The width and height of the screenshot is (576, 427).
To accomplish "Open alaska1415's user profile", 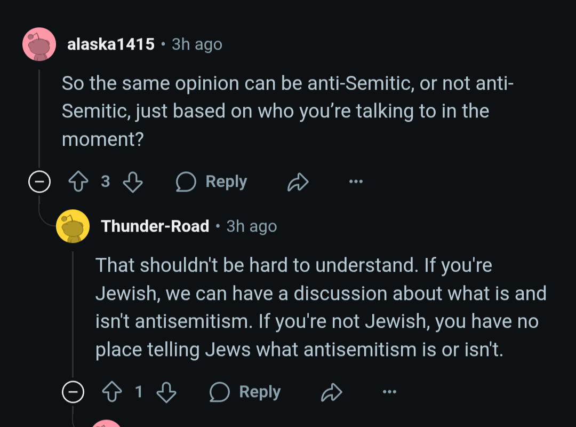I will pos(111,44).
